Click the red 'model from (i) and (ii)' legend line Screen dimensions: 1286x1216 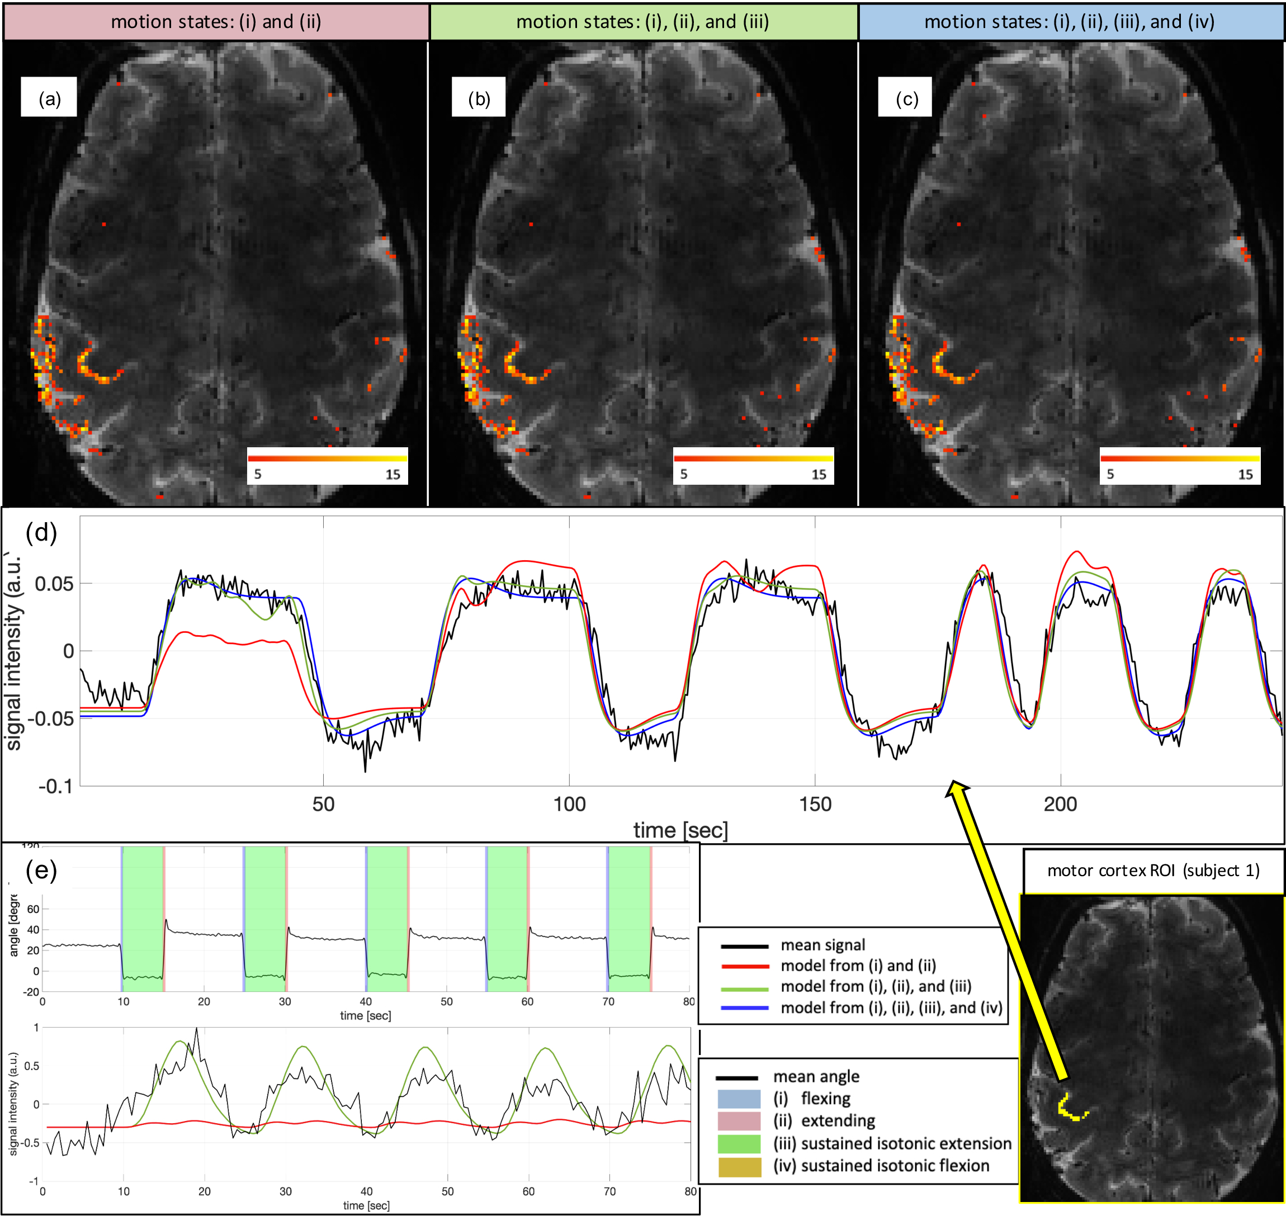tap(745, 966)
